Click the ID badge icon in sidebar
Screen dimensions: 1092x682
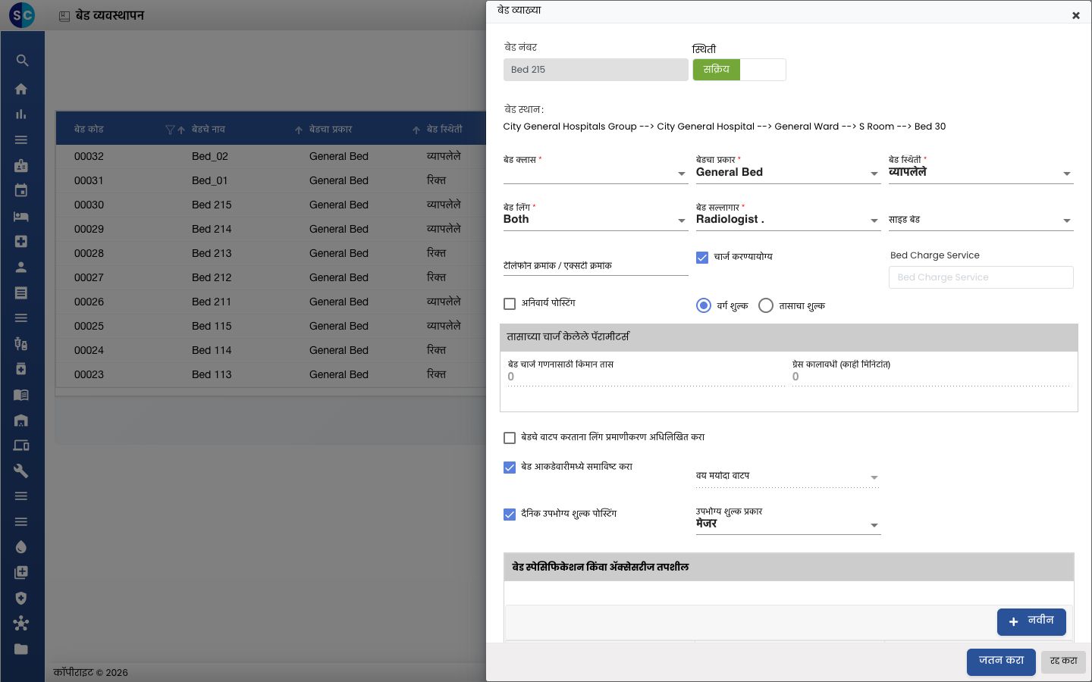tap(21, 165)
